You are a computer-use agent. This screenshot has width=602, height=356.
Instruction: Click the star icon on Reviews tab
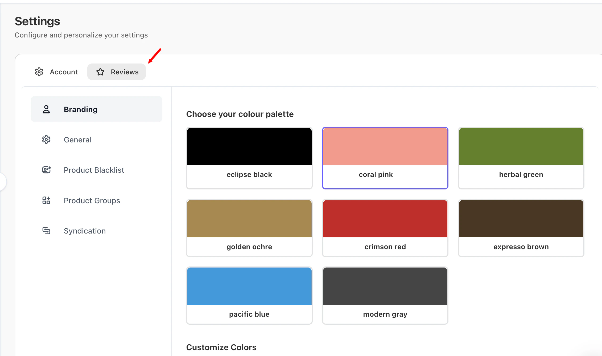point(100,72)
